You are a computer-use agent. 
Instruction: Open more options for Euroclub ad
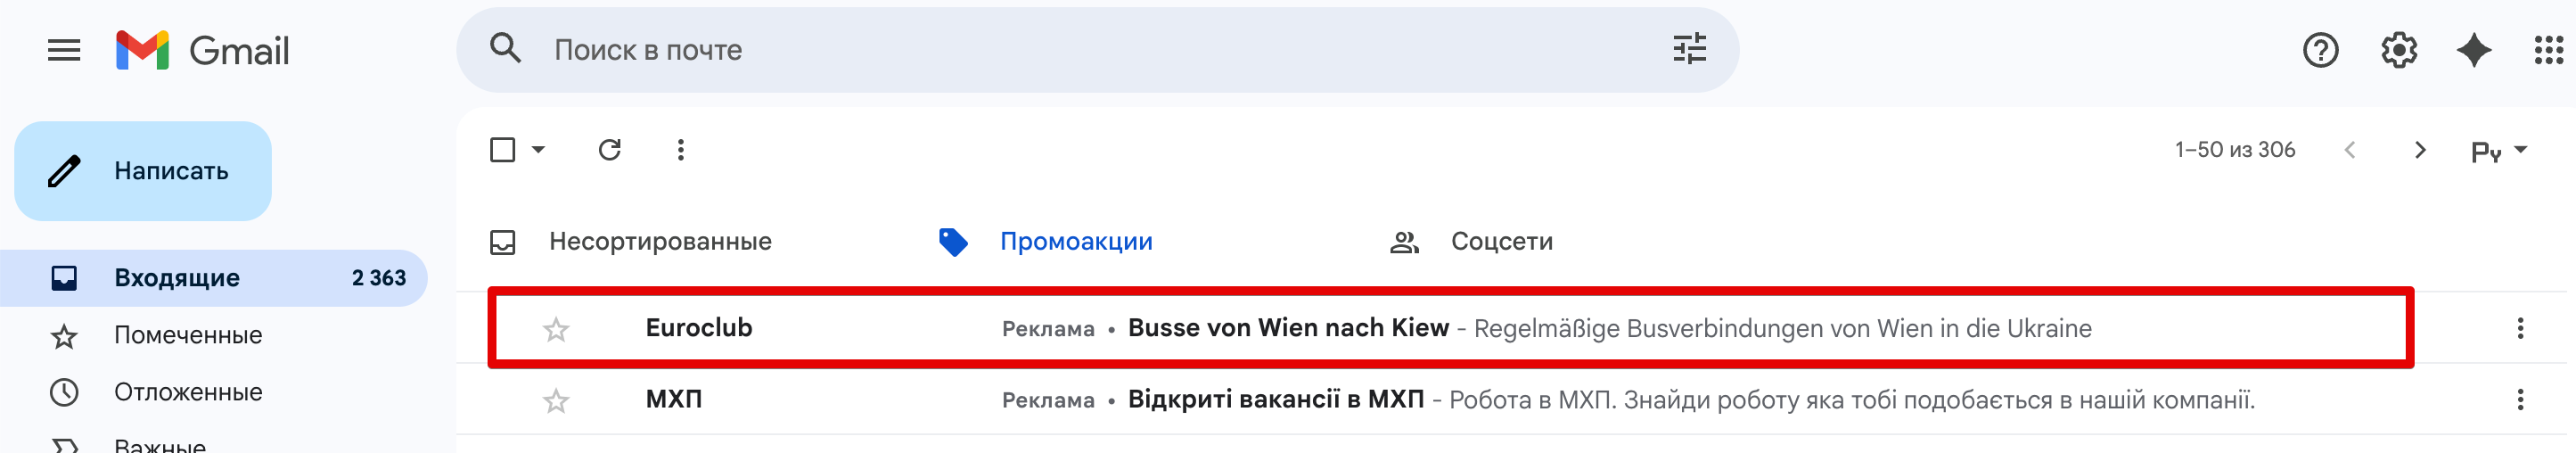pyautogui.click(x=2520, y=328)
